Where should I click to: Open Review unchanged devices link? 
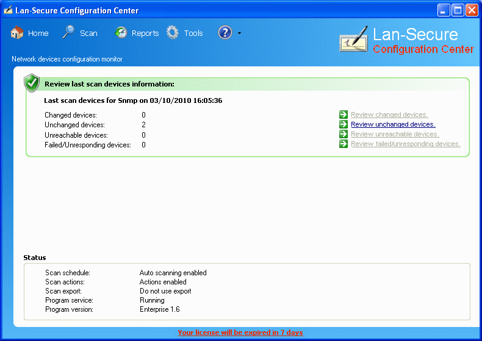(393, 124)
